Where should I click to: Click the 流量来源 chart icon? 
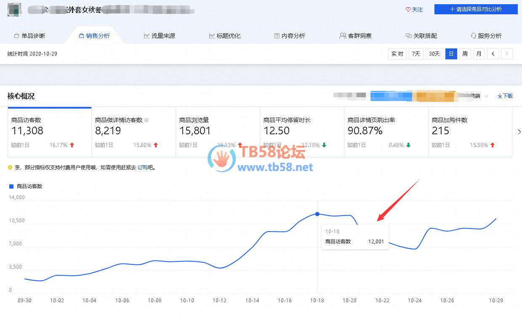coord(146,36)
